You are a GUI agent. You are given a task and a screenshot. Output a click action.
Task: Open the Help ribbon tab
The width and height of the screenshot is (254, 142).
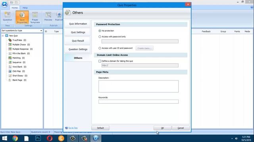(x=25, y=8)
